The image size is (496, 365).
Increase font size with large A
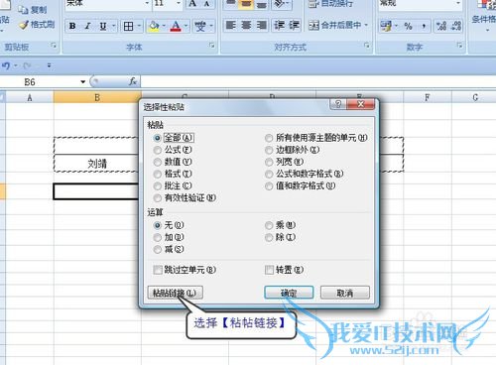click(x=192, y=4)
